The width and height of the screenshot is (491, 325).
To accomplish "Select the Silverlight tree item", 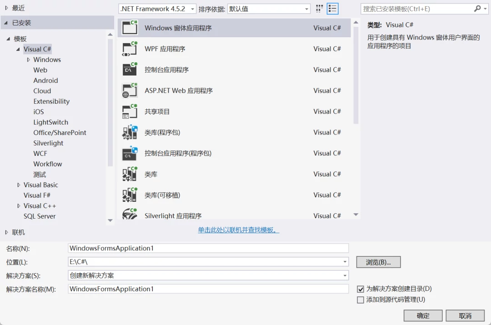I will [48, 143].
